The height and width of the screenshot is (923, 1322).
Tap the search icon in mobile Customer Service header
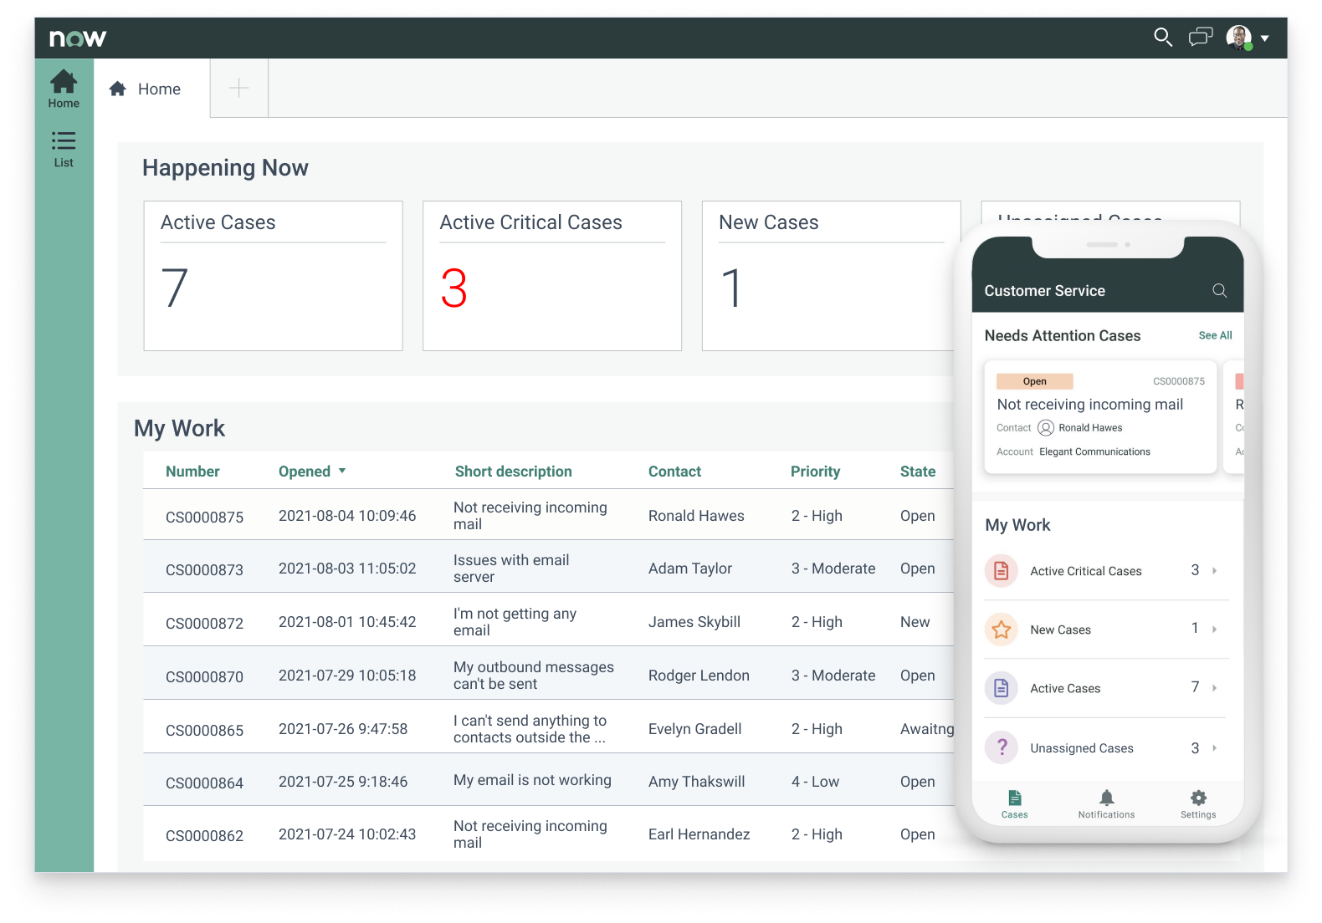1219,290
